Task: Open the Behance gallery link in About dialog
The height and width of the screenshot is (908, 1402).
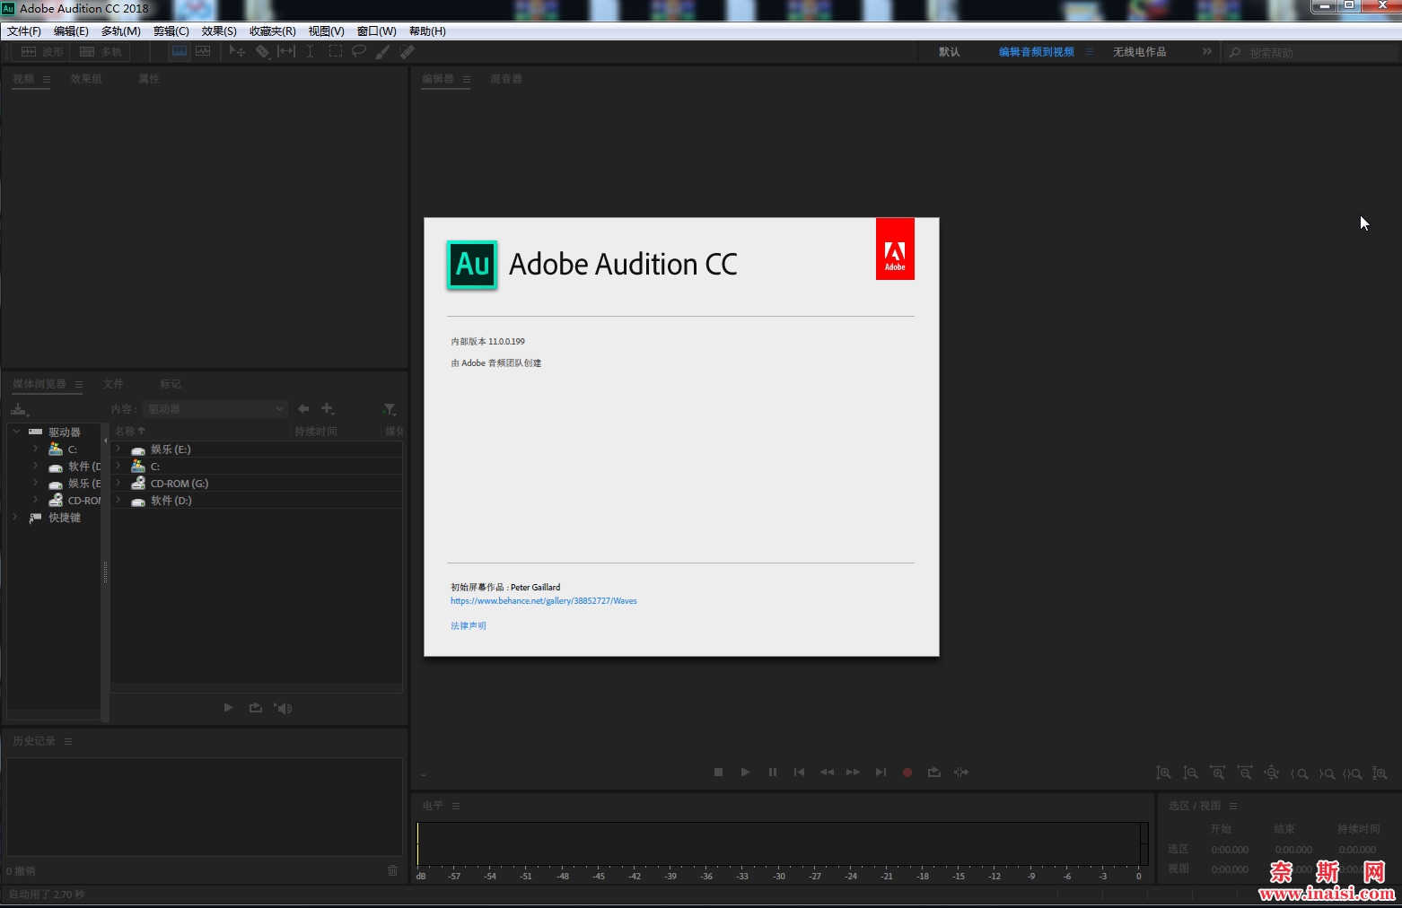Action: tap(543, 601)
